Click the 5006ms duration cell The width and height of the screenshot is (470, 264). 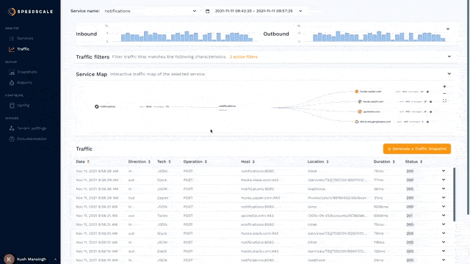coord(381,207)
